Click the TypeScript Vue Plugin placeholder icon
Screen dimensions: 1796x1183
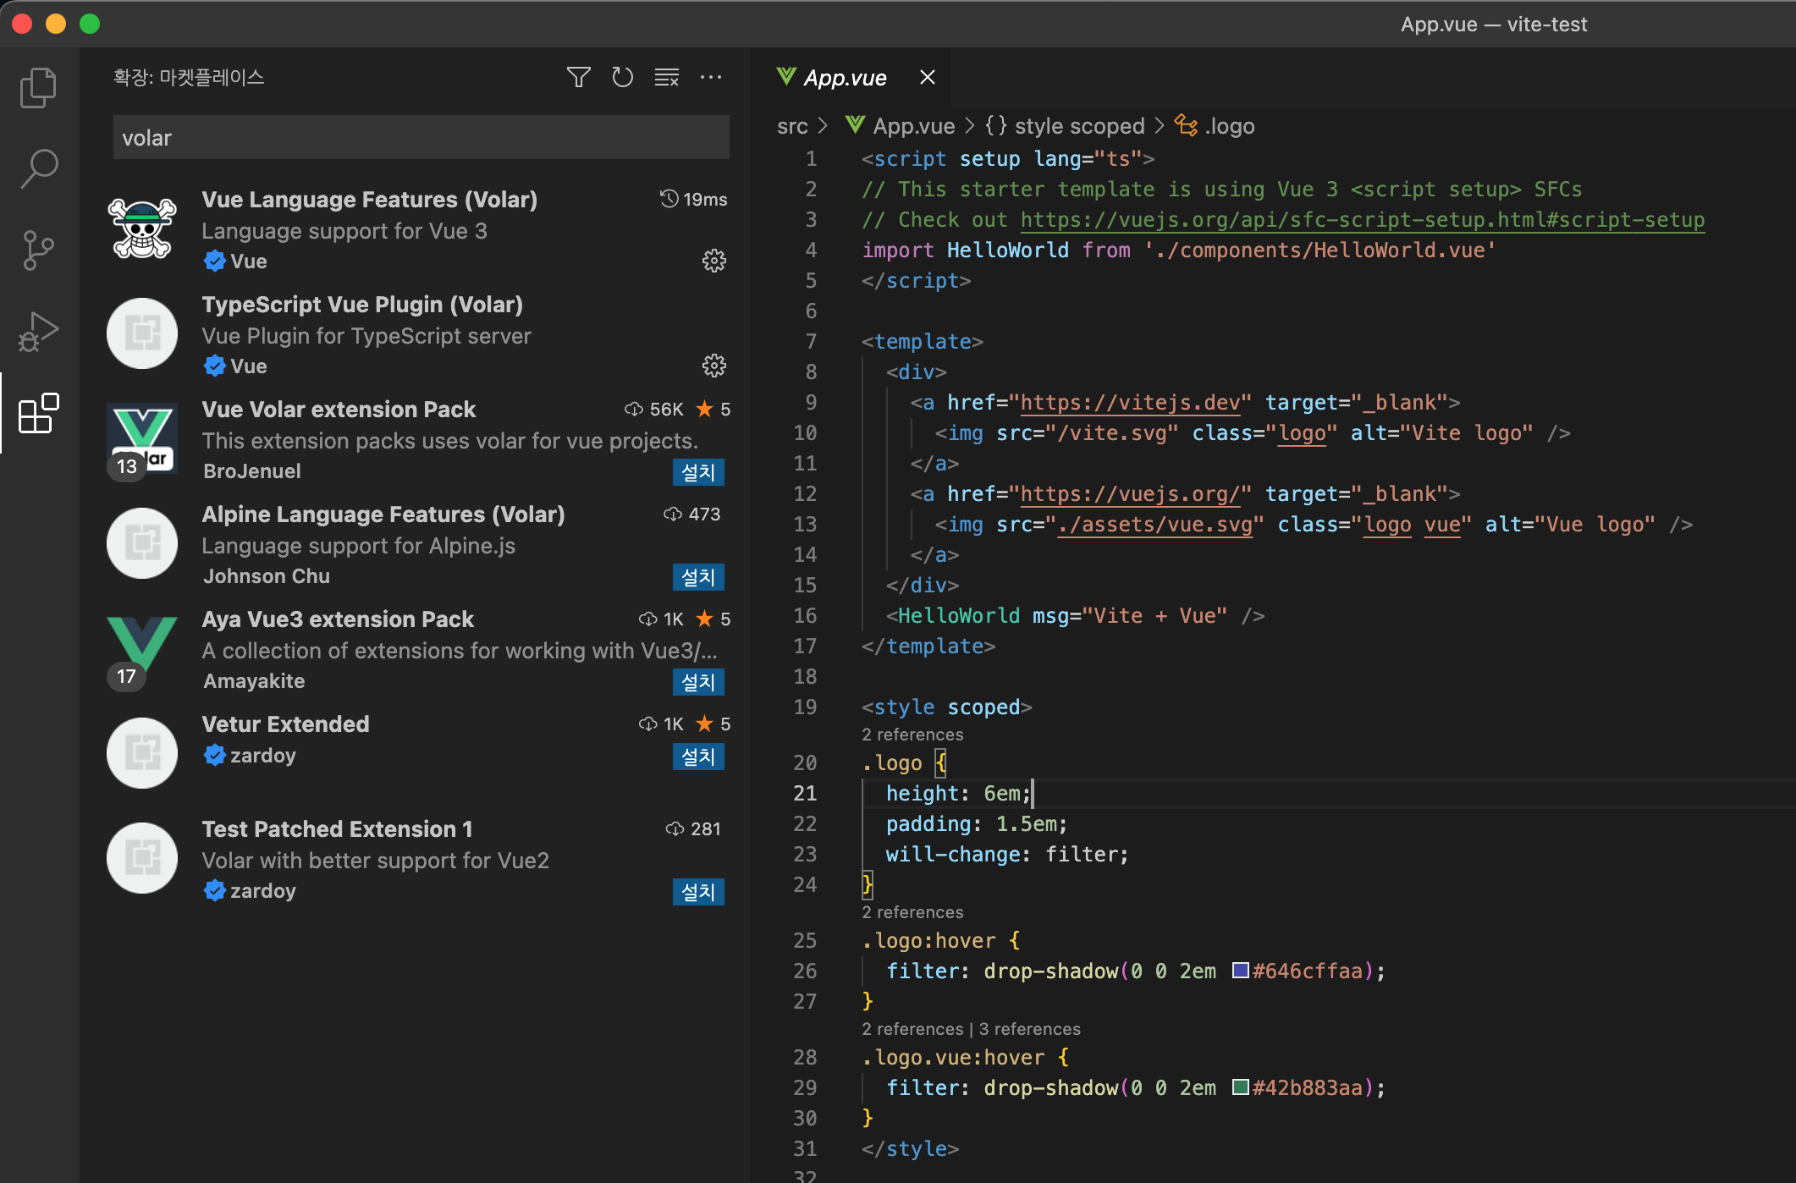tap(142, 333)
